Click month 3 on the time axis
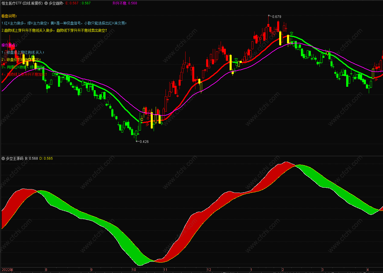 click(322, 270)
